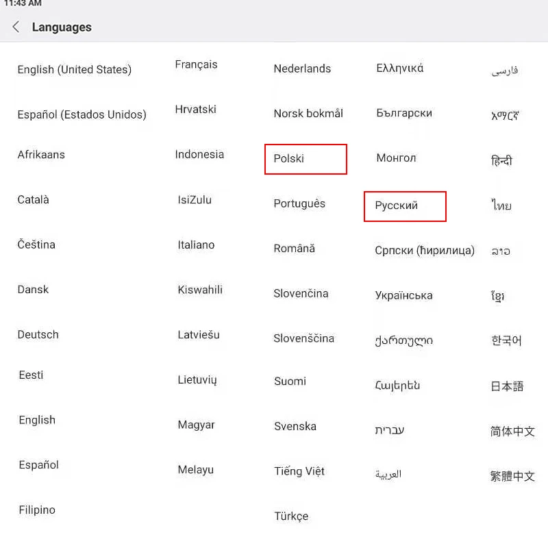Select Tiếng Việt language
The width and height of the screenshot is (548, 548).
click(299, 471)
